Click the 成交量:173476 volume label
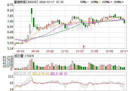130x91 pixels. pyautogui.click(x=24, y=56)
